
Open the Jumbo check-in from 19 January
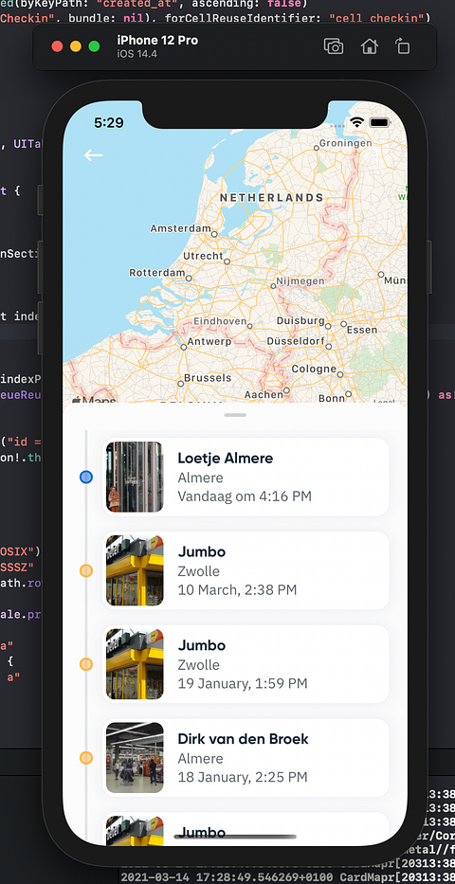(x=246, y=664)
